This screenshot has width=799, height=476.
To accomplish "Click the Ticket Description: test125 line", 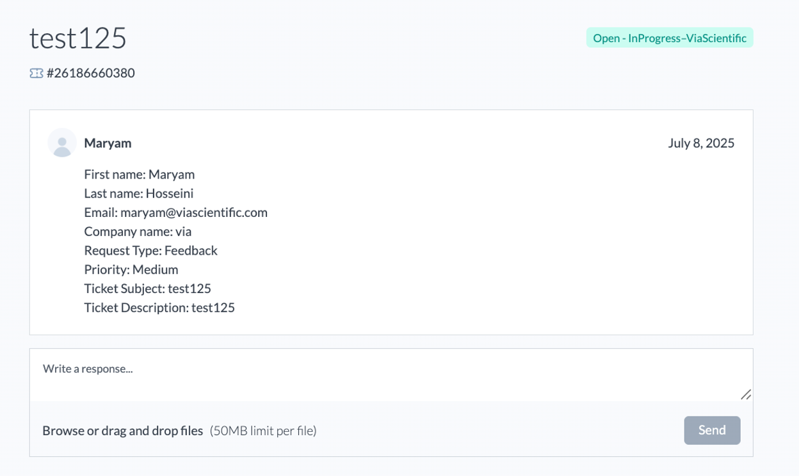I will 159,308.
